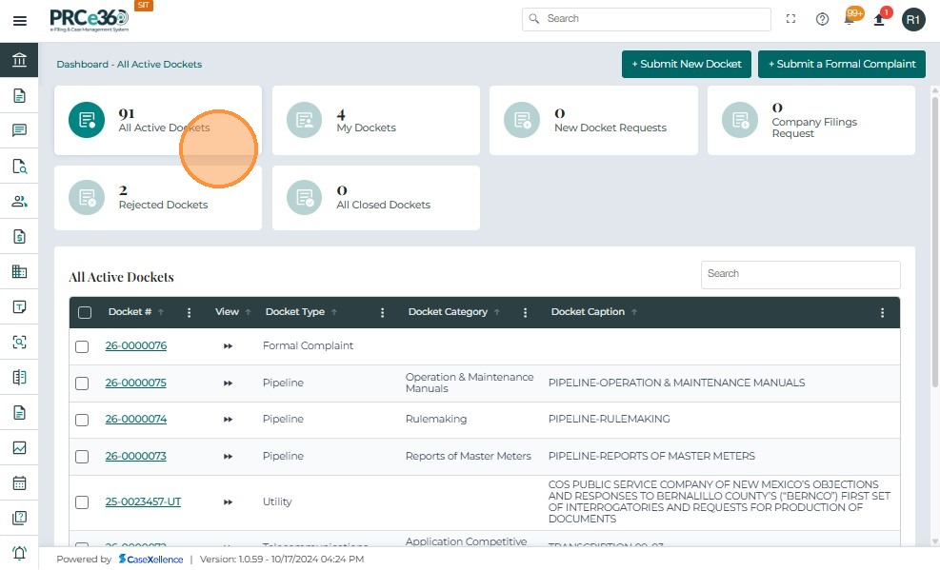Click the people icon in the sidebar

(19, 202)
